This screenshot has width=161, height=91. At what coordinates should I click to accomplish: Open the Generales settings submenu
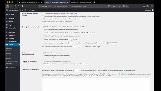click(9, 48)
